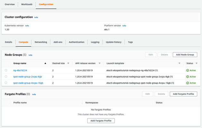Open the Authentication sub-tab
The height and width of the screenshot is (128, 202).
coord(76,42)
